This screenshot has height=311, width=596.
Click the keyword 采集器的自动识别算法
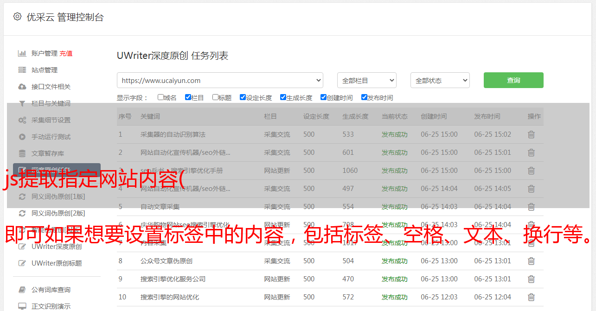173,134
